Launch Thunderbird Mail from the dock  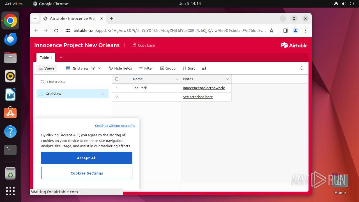pos(10,39)
